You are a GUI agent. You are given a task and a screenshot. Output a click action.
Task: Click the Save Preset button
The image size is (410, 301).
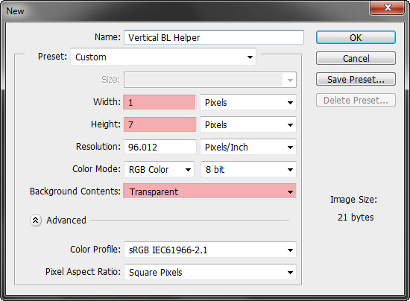pyautogui.click(x=356, y=79)
